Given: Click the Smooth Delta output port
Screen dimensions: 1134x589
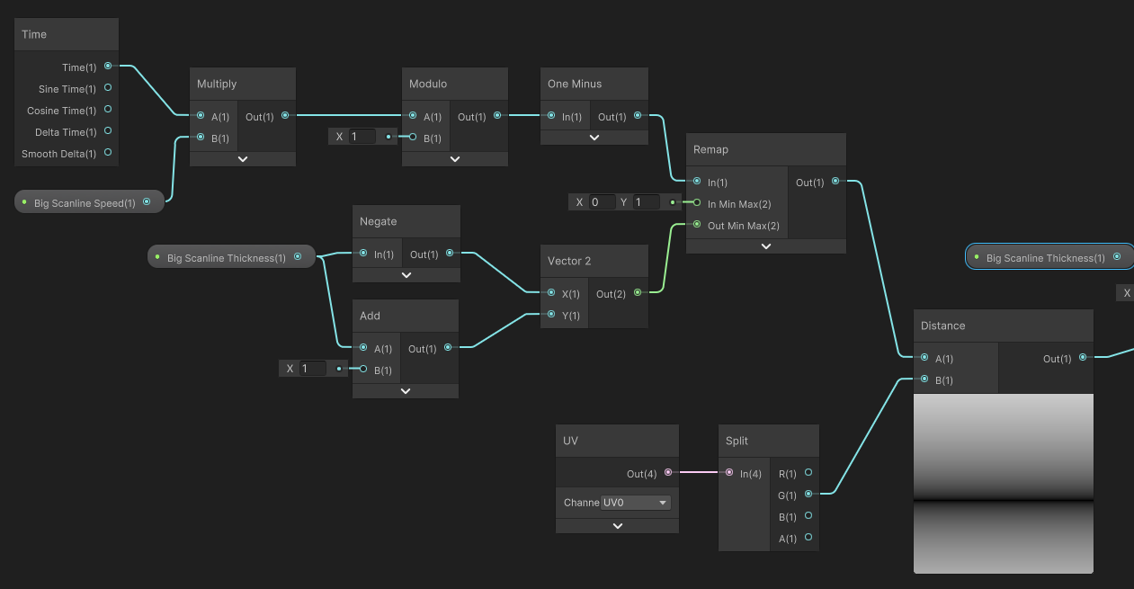Looking at the screenshot, I should (x=108, y=153).
